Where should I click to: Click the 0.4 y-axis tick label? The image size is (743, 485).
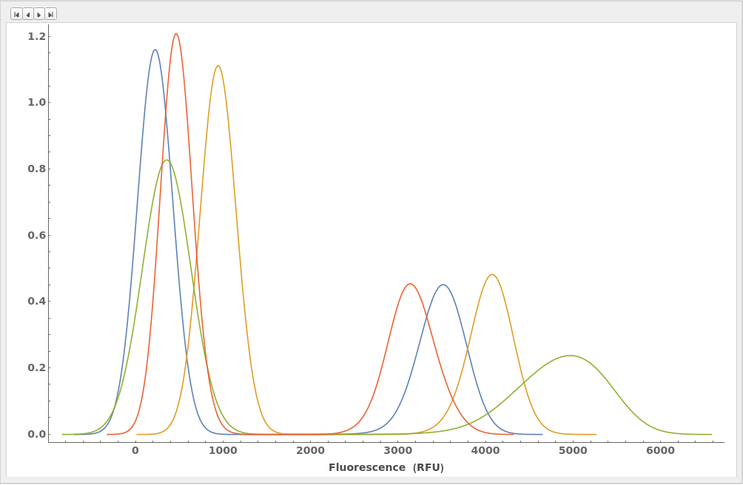click(36, 301)
